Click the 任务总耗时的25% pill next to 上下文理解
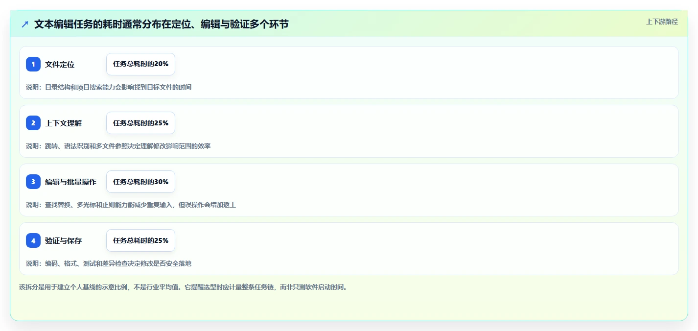Image resolution: width=698 pixels, height=331 pixels. [x=140, y=123]
